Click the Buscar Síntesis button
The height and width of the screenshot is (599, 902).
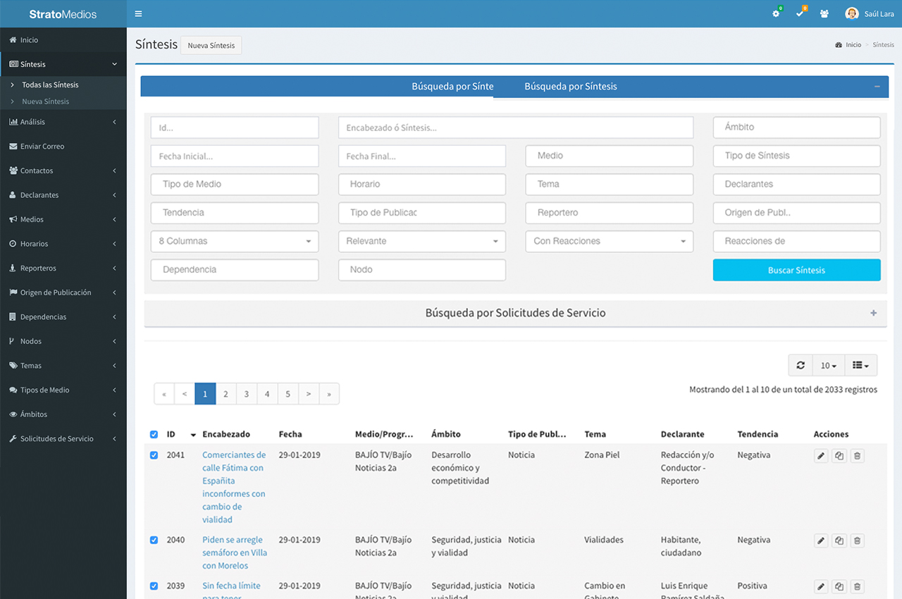pos(796,270)
